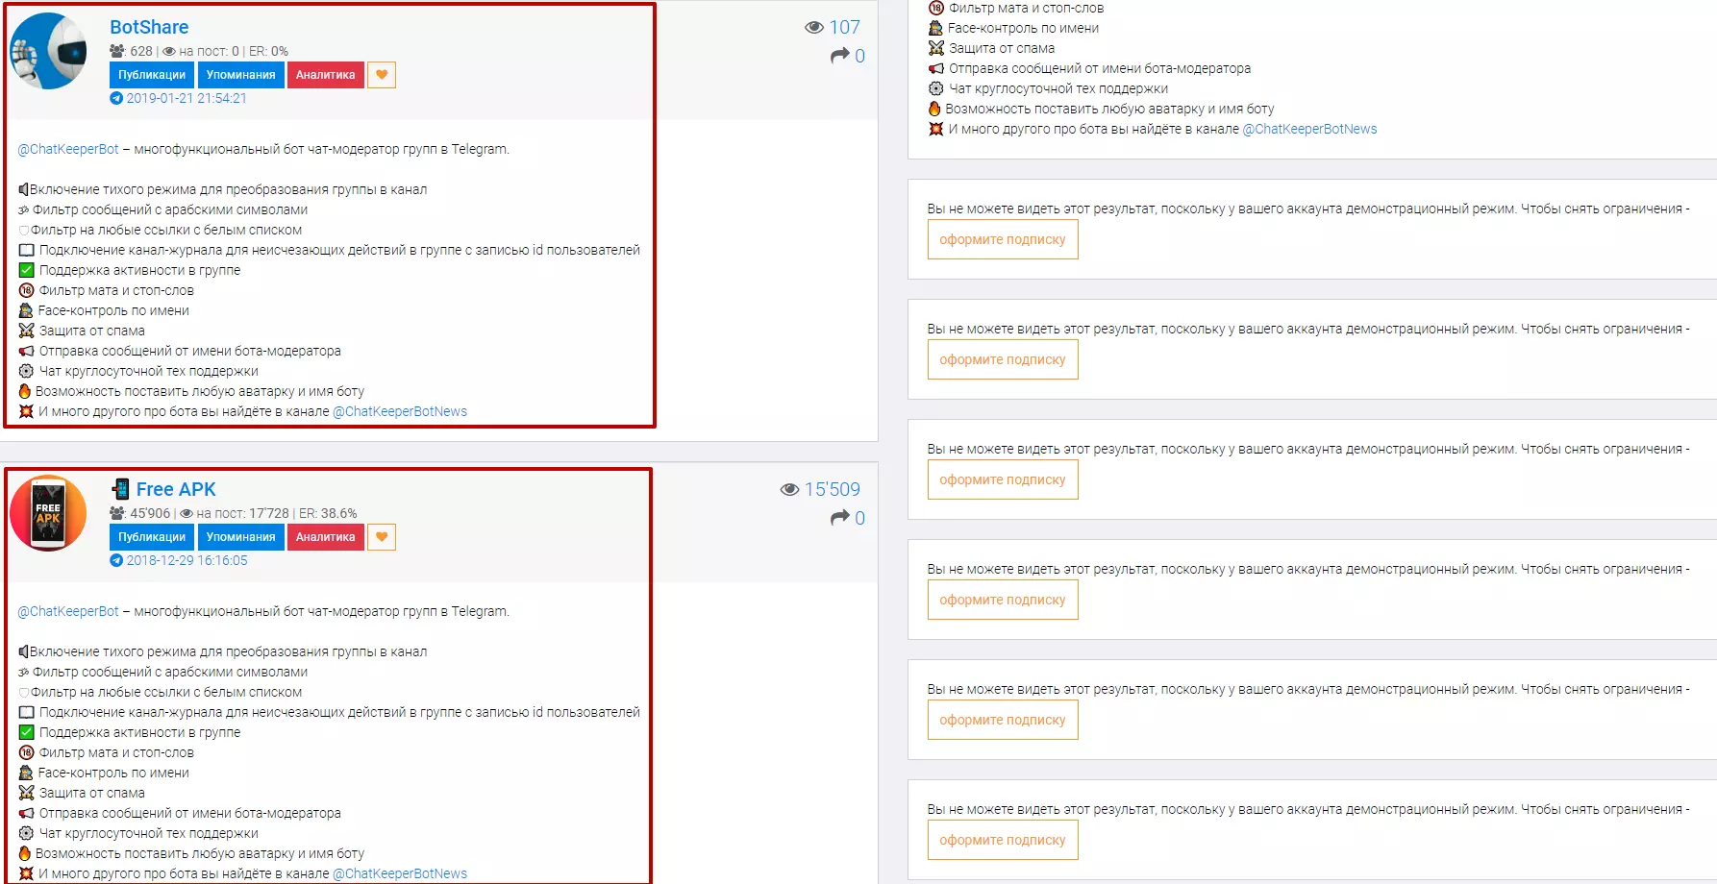Click megaphone emoji in BotShare post
Image resolution: width=1717 pixels, height=884 pixels.
pos(27,351)
